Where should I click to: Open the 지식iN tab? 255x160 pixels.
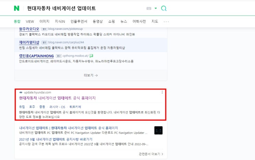(60, 21)
